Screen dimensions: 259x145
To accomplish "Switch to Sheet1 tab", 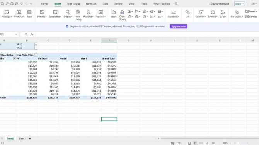I will coord(22,138).
